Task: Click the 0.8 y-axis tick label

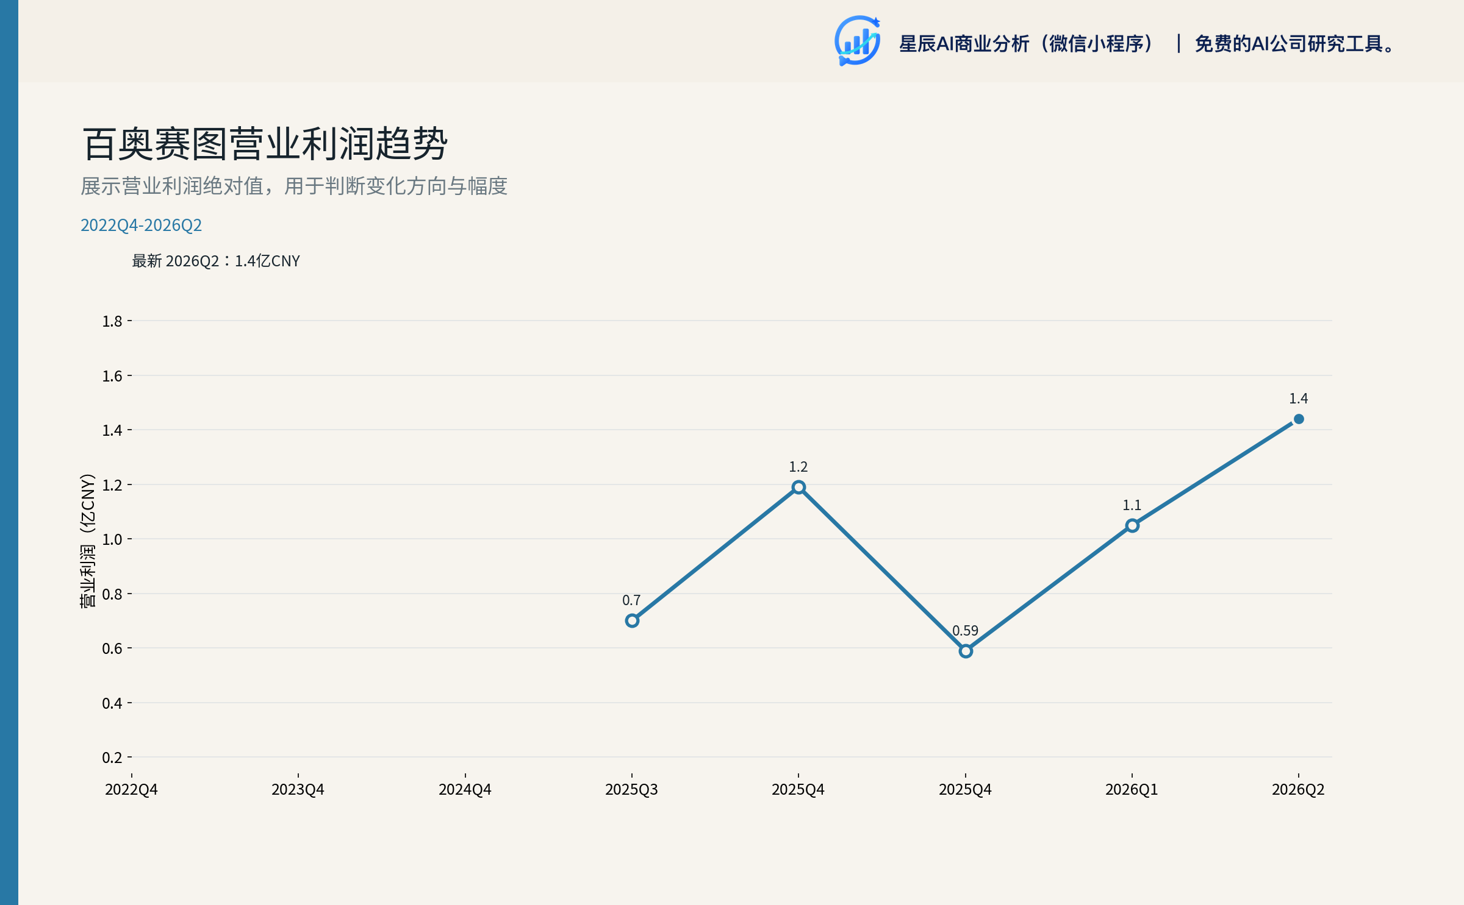Action: pos(112,594)
